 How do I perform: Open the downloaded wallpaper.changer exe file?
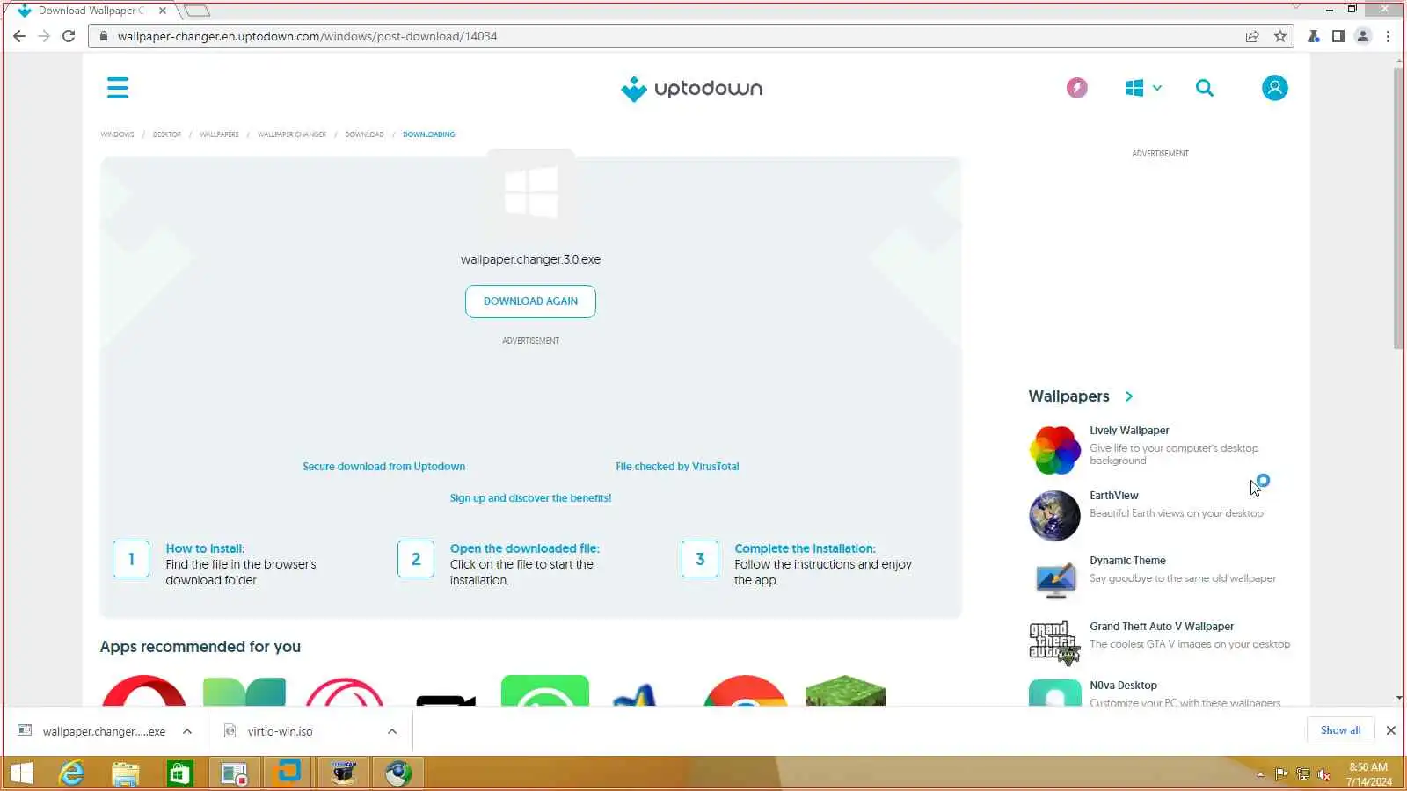pos(92,731)
